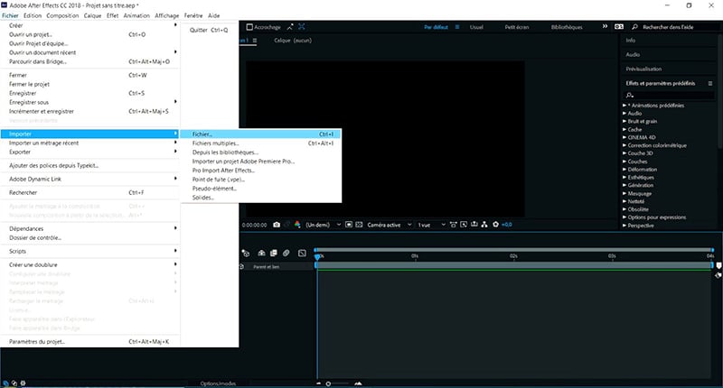Toggle the region of interest button
Viewport: 723px width, 388px height.
(x=347, y=224)
